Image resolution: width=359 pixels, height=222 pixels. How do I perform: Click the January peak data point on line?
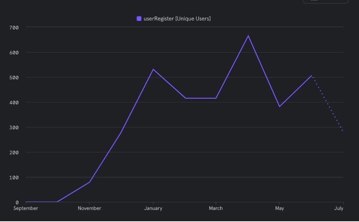pyautogui.click(x=153, y=69)
